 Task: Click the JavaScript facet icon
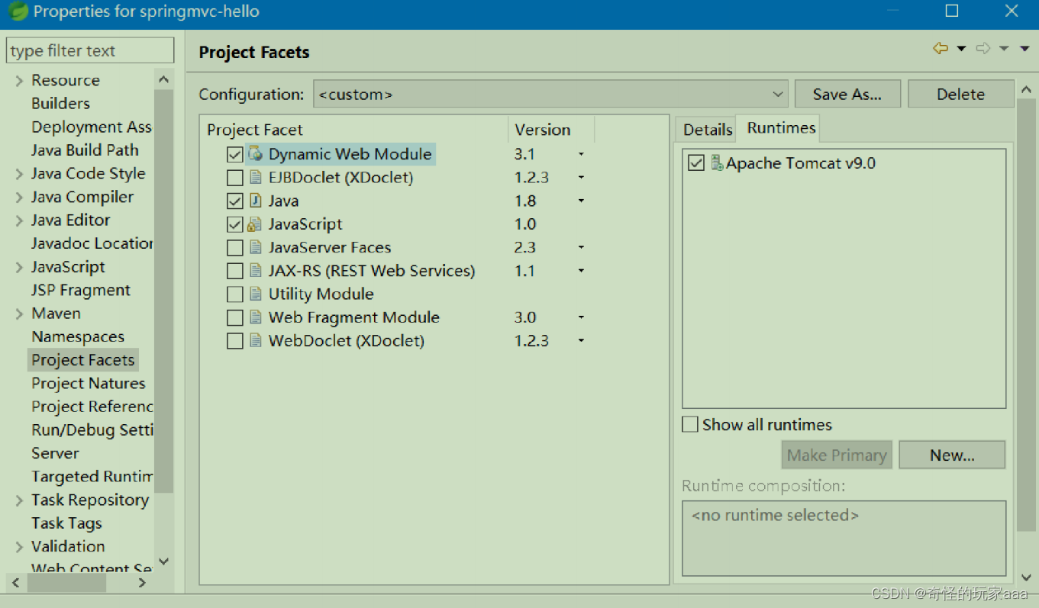click(256, 224)
